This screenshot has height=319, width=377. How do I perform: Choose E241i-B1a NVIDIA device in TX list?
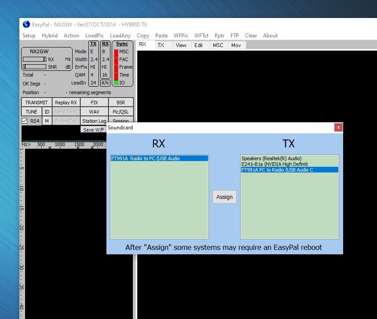pos(275,164)
